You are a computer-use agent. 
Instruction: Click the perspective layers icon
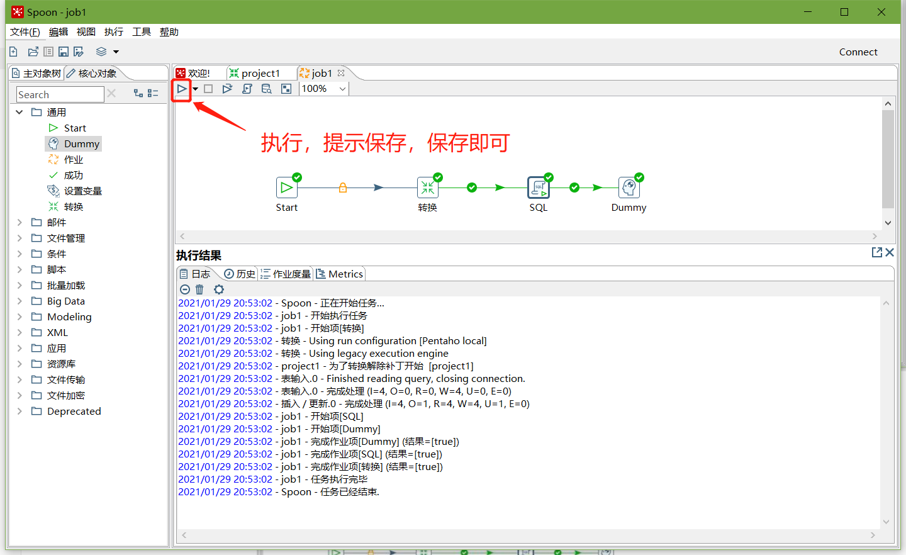click(101, 52)
